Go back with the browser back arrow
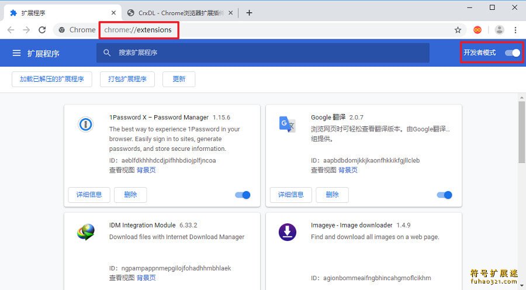This screenshot has height=290, width=526. [11, 30]
